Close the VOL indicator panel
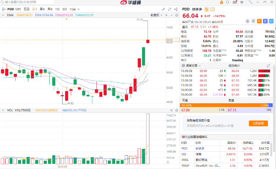 pyautogui.click(x=171, y=110)
